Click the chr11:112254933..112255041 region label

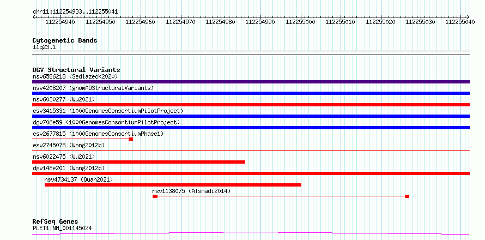(x=75, y=12)
